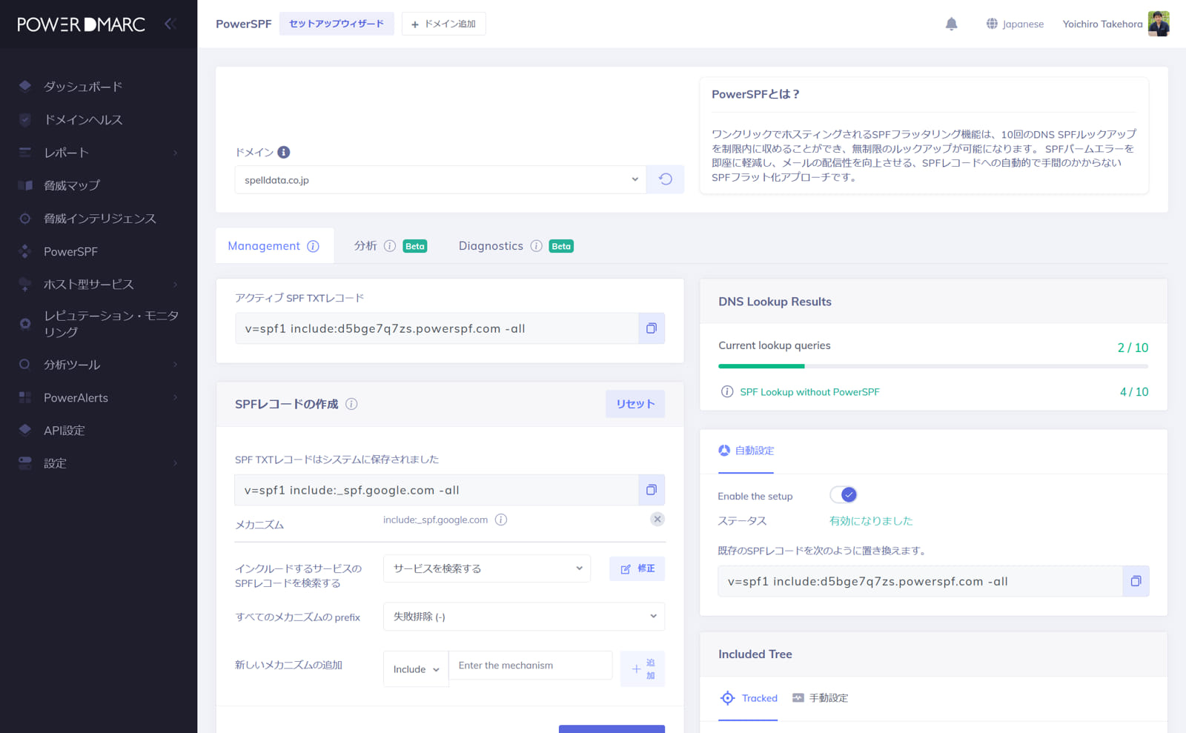1186x733 pixels.
Task: Click info icon beside SPF Lookup without PowerSPF
Action: (727, 391)
